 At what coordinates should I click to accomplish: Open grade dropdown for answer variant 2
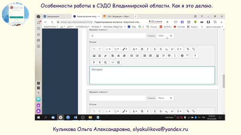tap(165, 98)
